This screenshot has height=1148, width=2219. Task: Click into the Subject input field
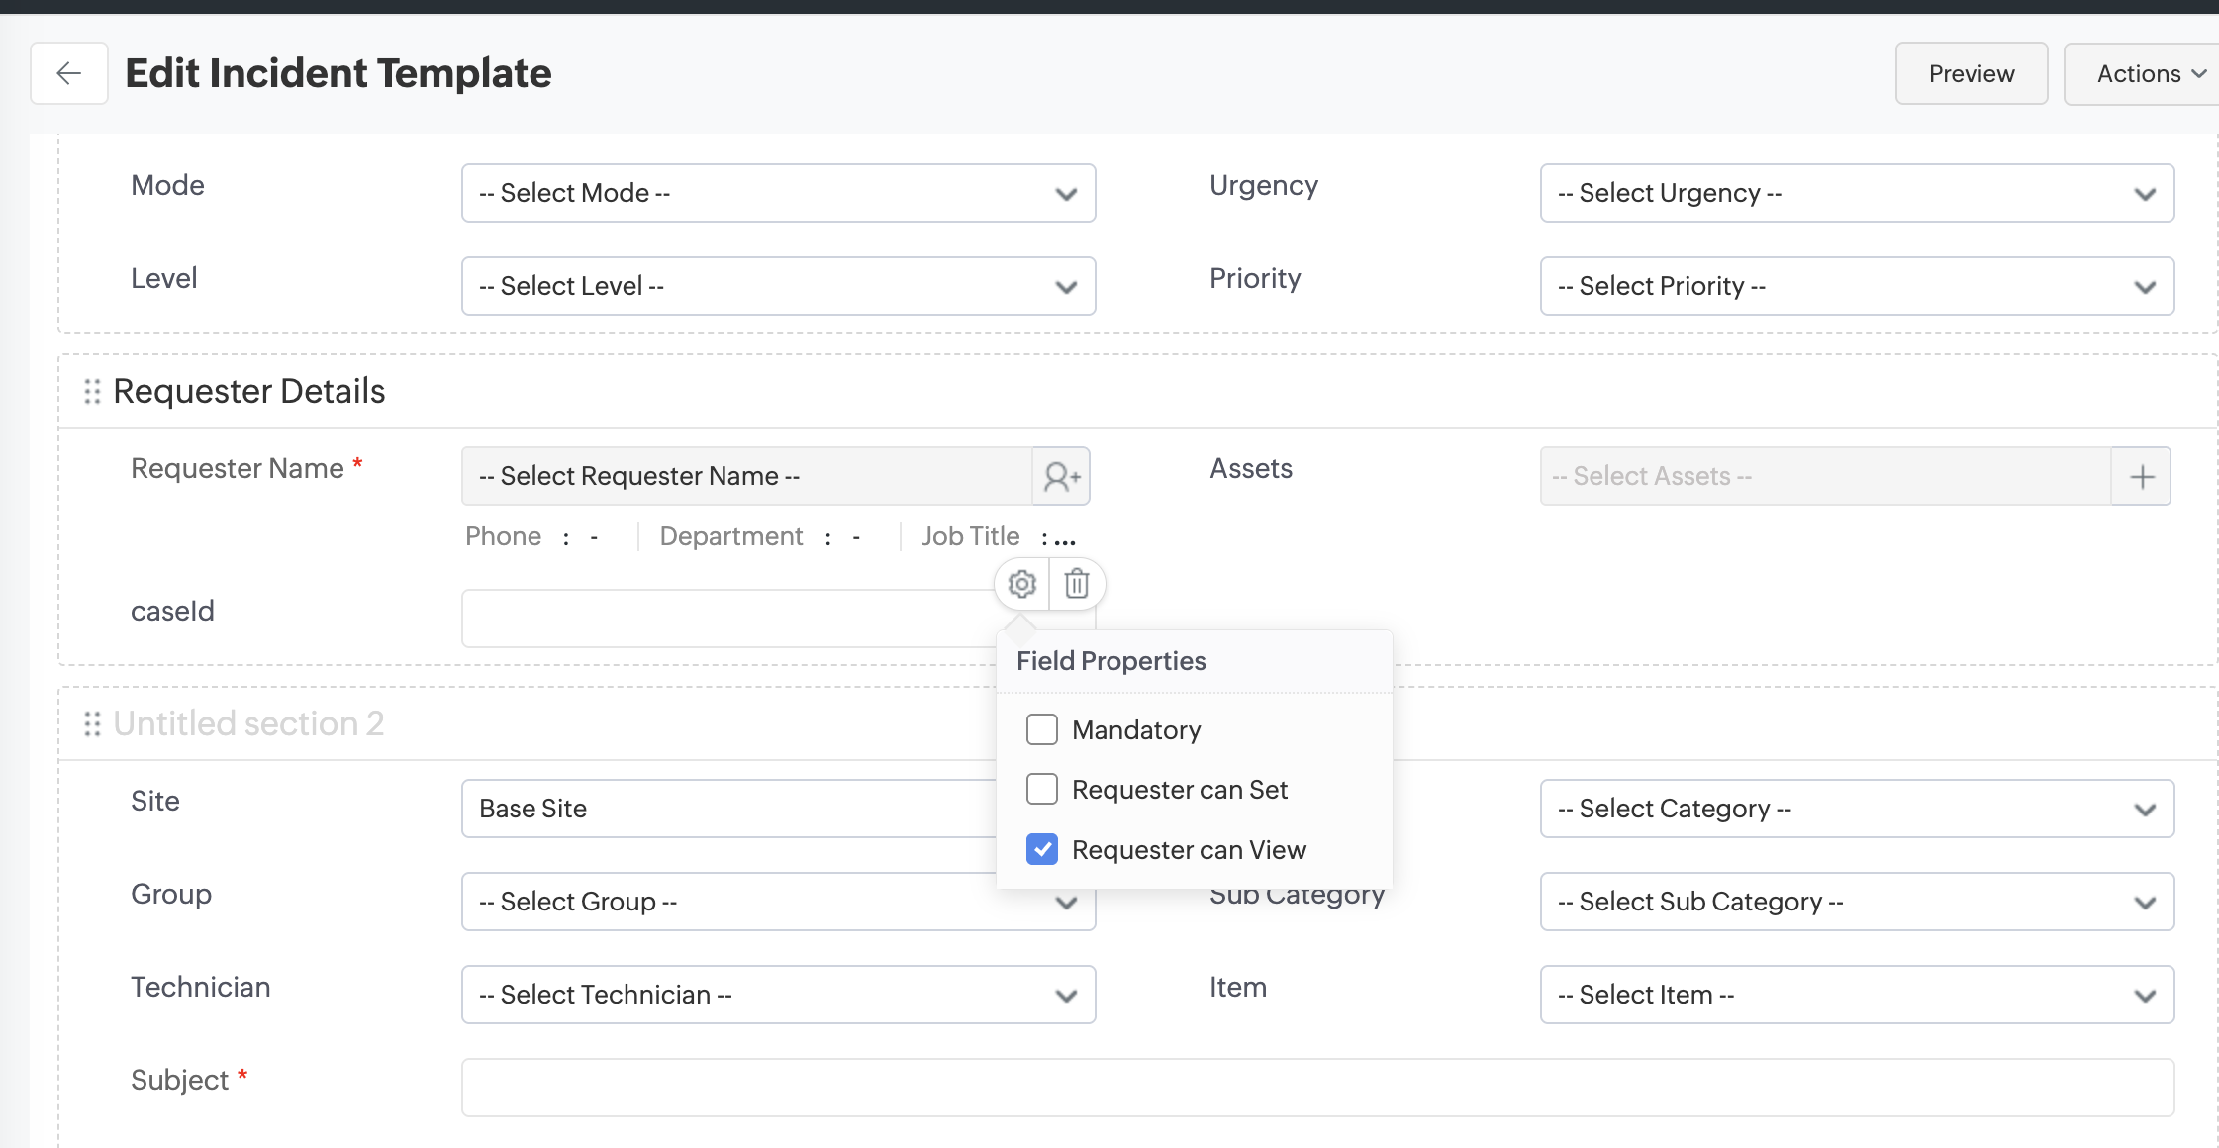[1316, 1088]
